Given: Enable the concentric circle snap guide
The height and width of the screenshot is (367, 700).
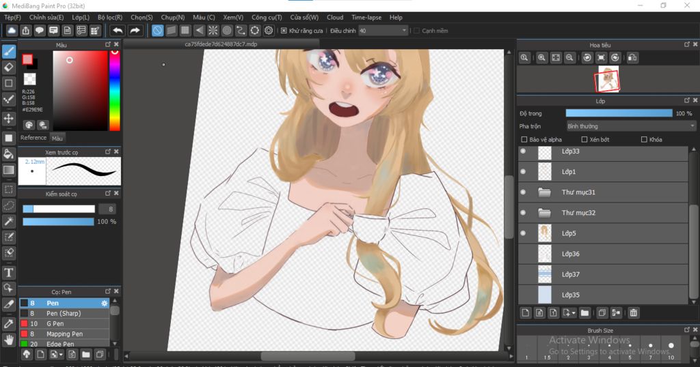Looking at the screenshot, I should (227, 30).
